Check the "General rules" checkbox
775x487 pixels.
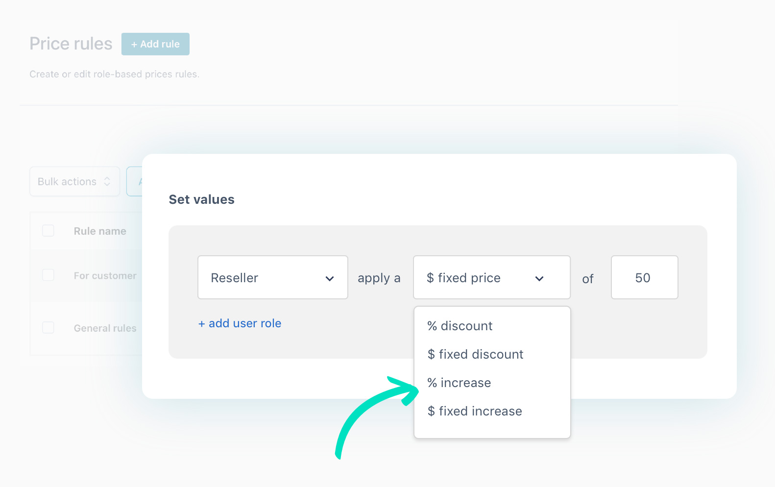[x=48, y=327]
